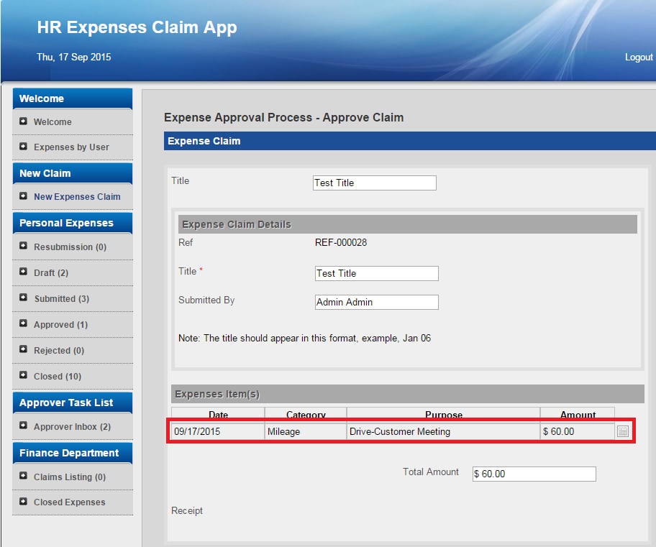Click the arrow icon beside New Expenses Claim

tap(24, 196)
